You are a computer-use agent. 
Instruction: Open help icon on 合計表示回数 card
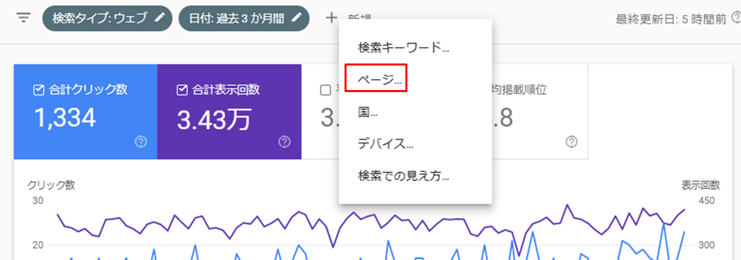(x=284, y=142)
